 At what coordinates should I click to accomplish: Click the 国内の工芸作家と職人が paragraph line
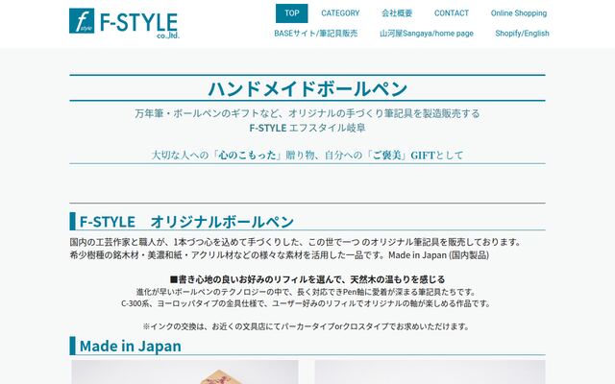(x=295, y=242)
